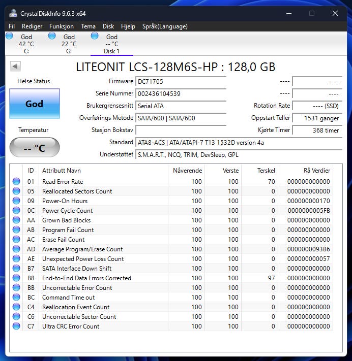Click the Firmware value field

tap(181, 82)
